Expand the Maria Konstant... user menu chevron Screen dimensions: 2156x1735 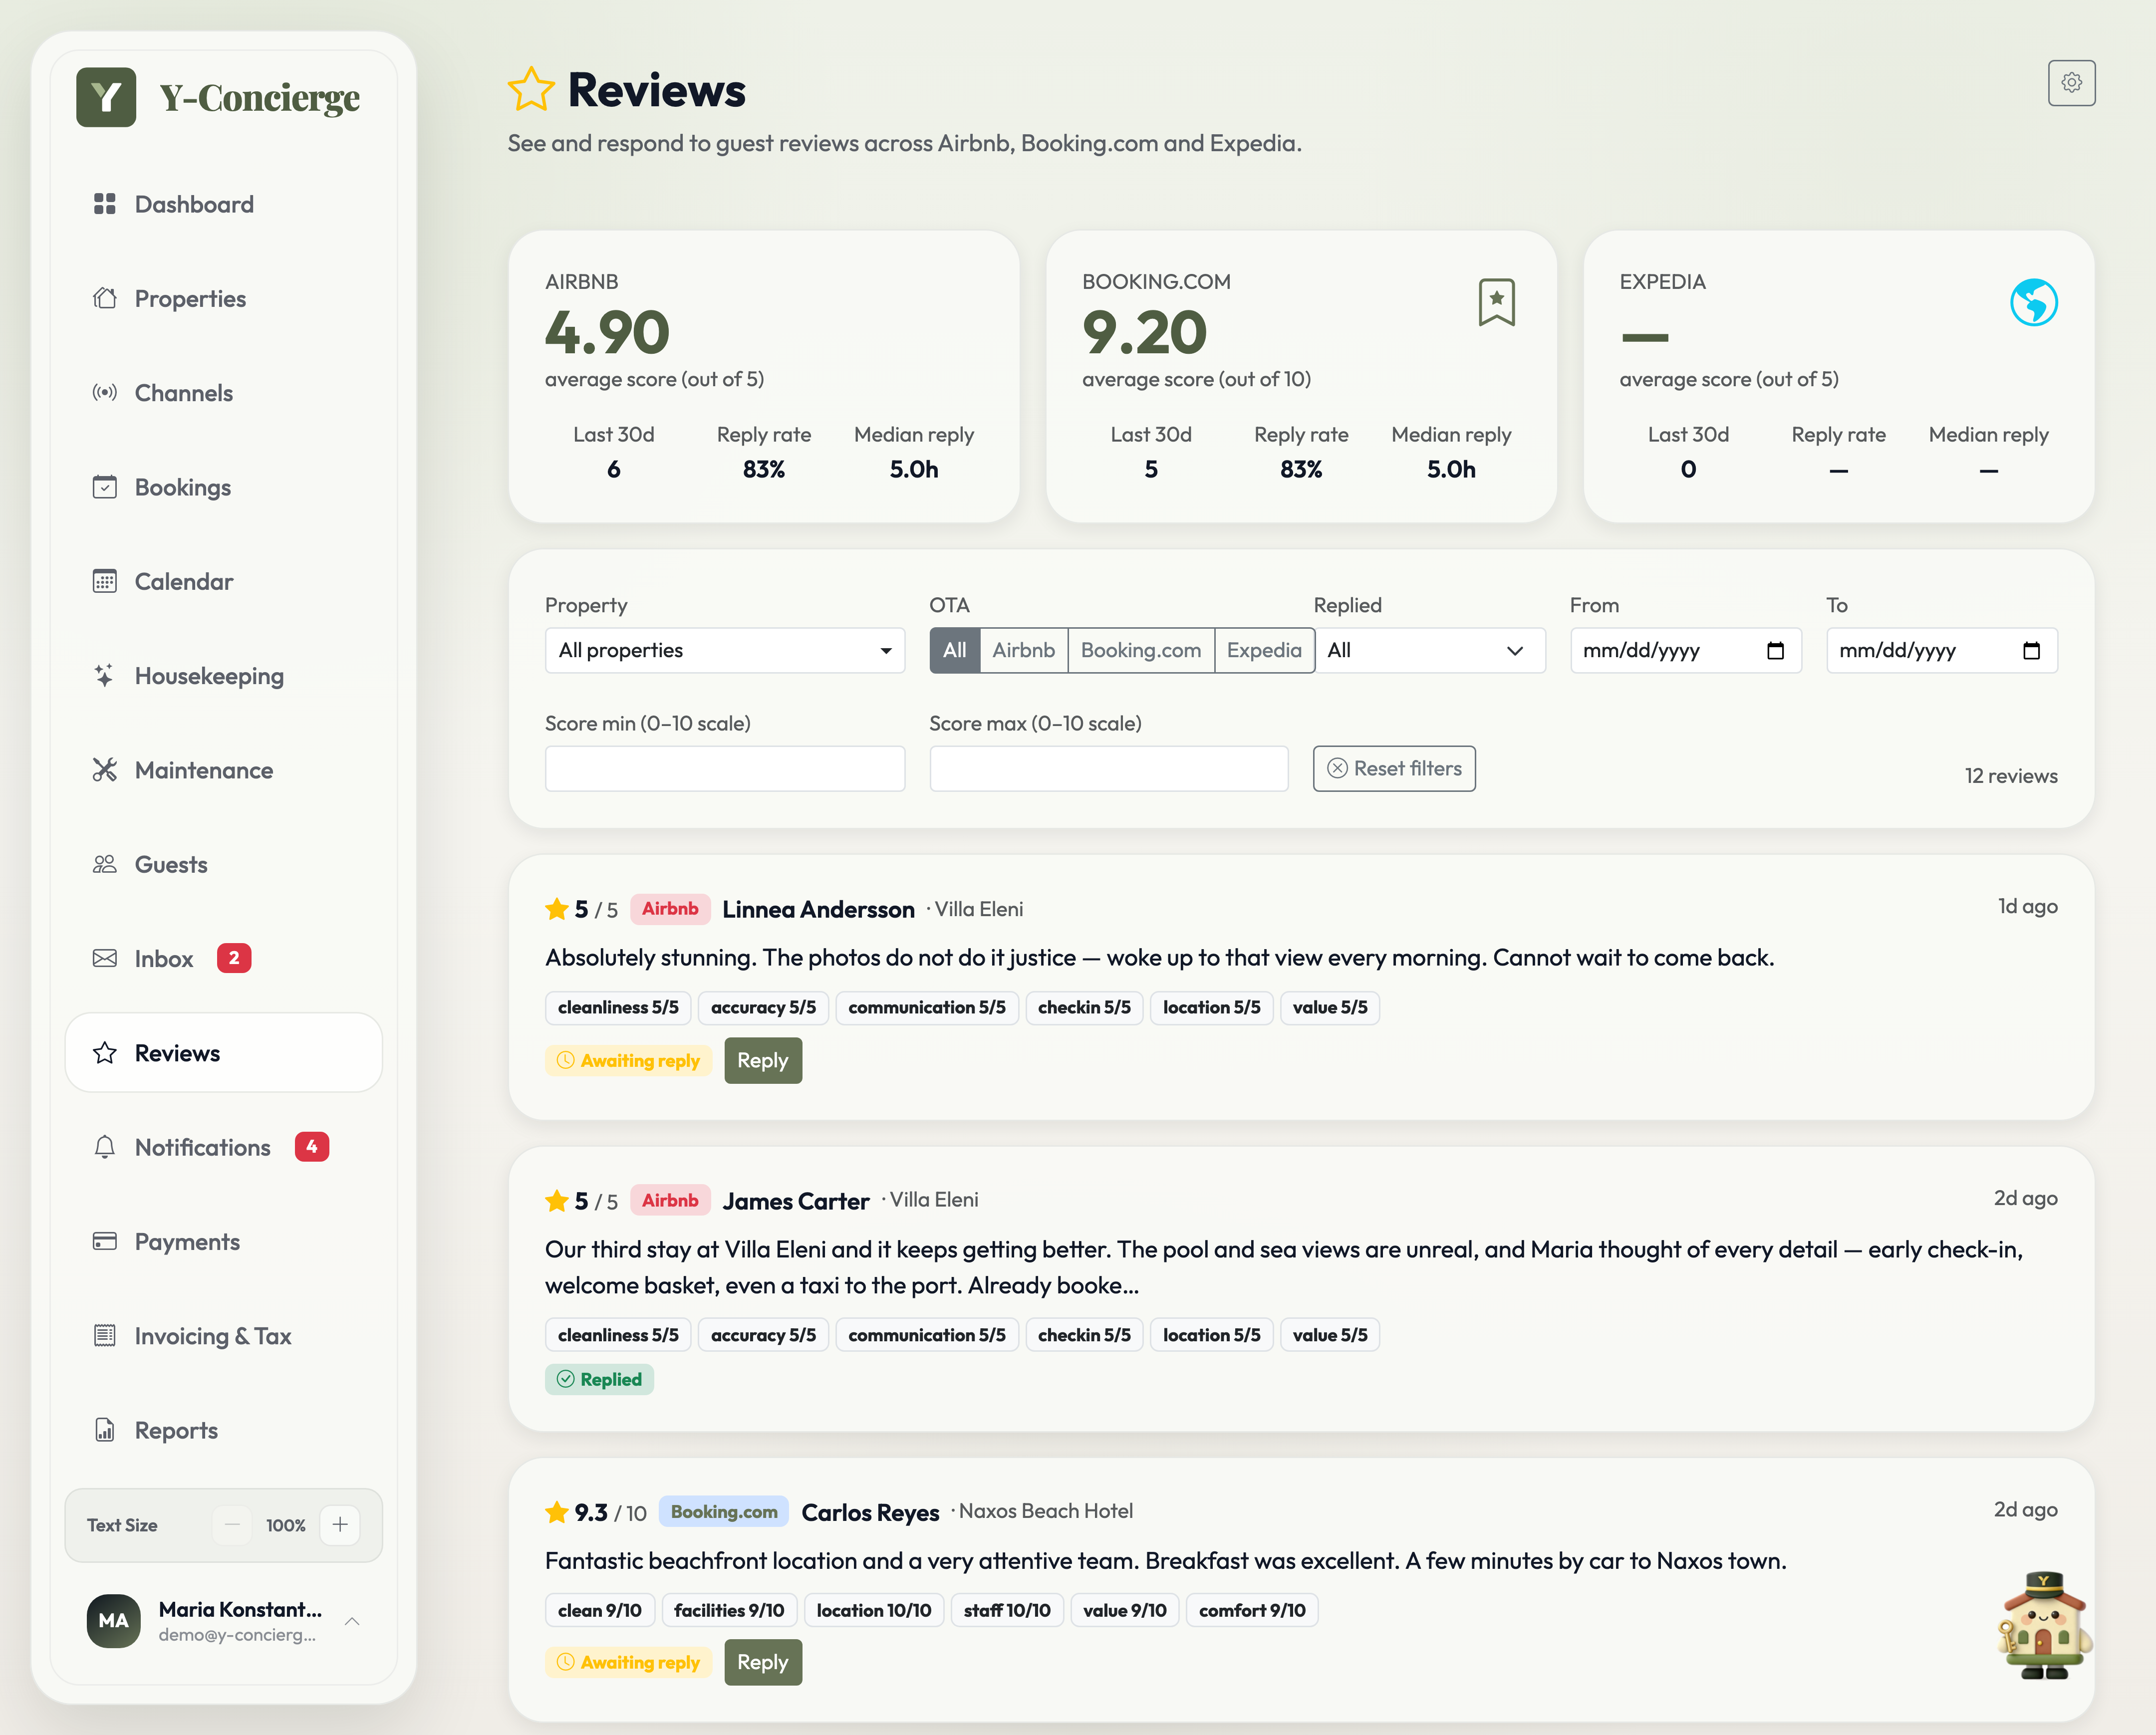coord(352,1621)
